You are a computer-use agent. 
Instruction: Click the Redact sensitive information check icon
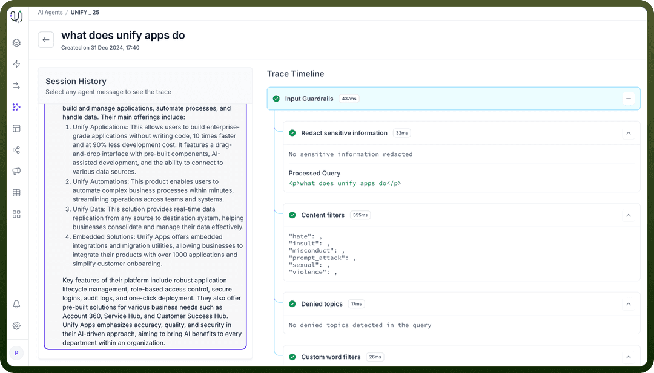click(292, 133)
